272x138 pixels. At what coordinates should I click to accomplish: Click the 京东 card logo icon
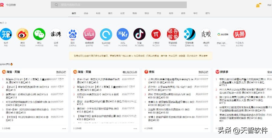click(146, 72)
